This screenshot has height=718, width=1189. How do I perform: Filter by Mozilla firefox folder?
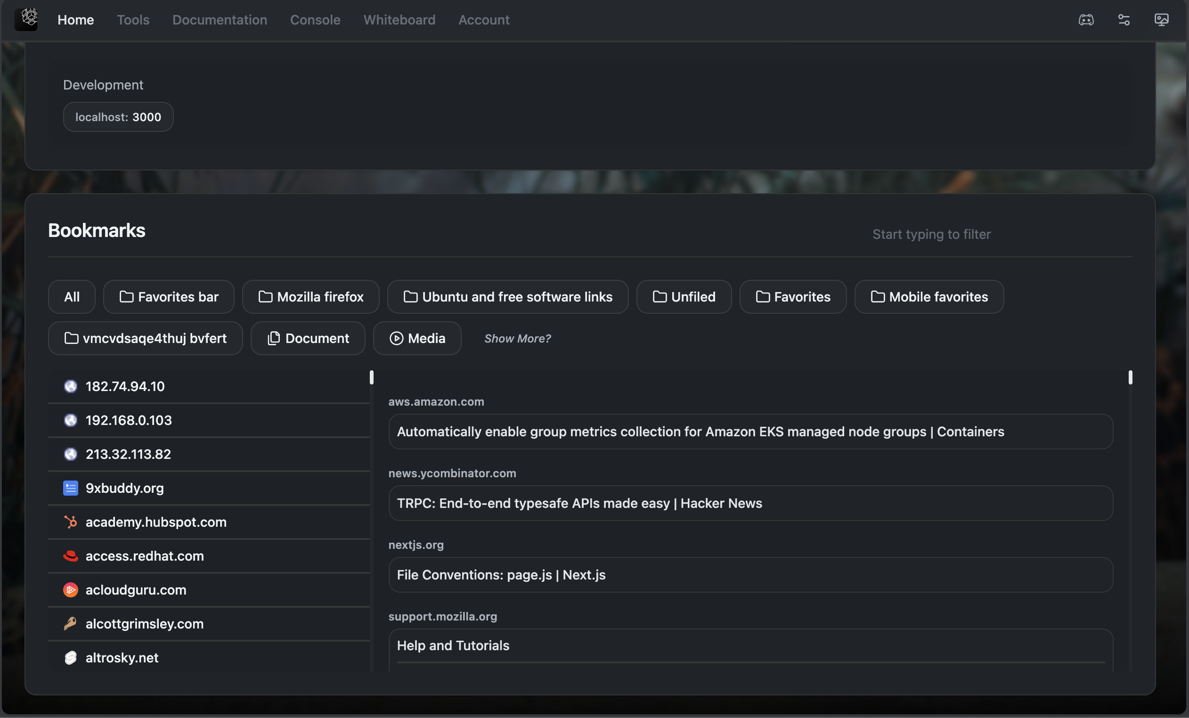[x=311, y=297]
